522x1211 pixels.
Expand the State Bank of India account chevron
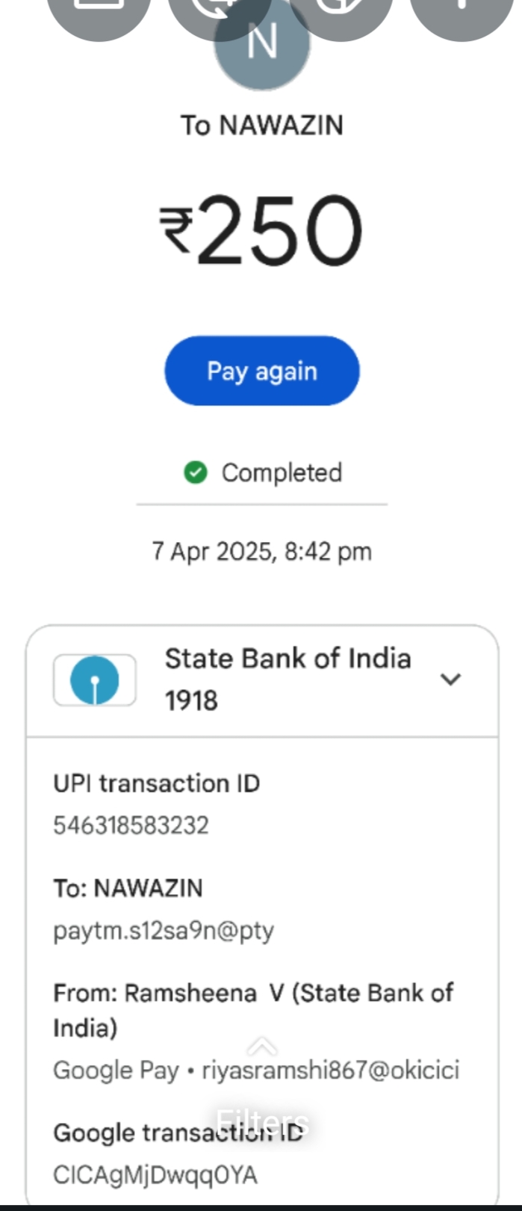tap(450, 679)
